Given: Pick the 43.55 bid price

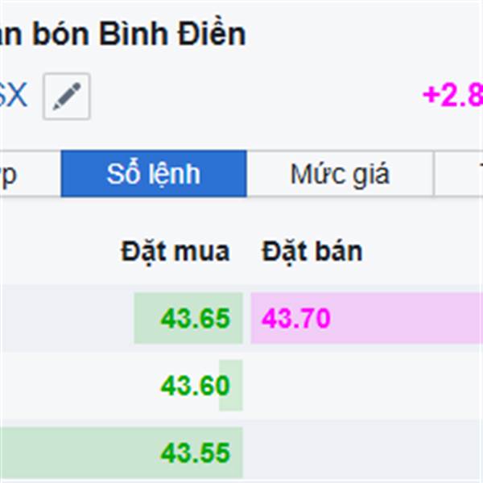Looking at the screenshot, I should [x=196, y=452].
